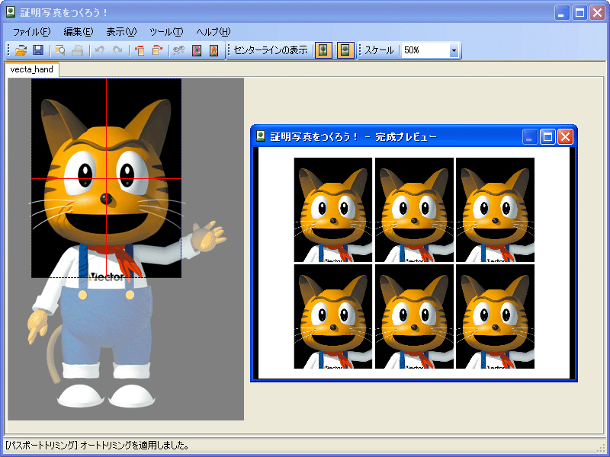Click the pink portrait trimming icon
610x457 pixels.
(197, 50)
